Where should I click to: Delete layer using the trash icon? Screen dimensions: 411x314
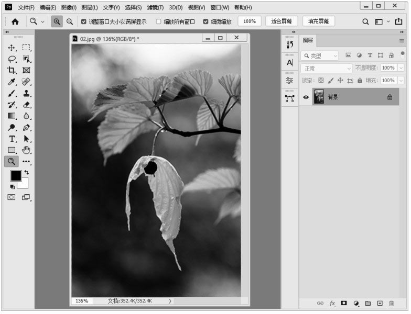click(x=392, y=303)
